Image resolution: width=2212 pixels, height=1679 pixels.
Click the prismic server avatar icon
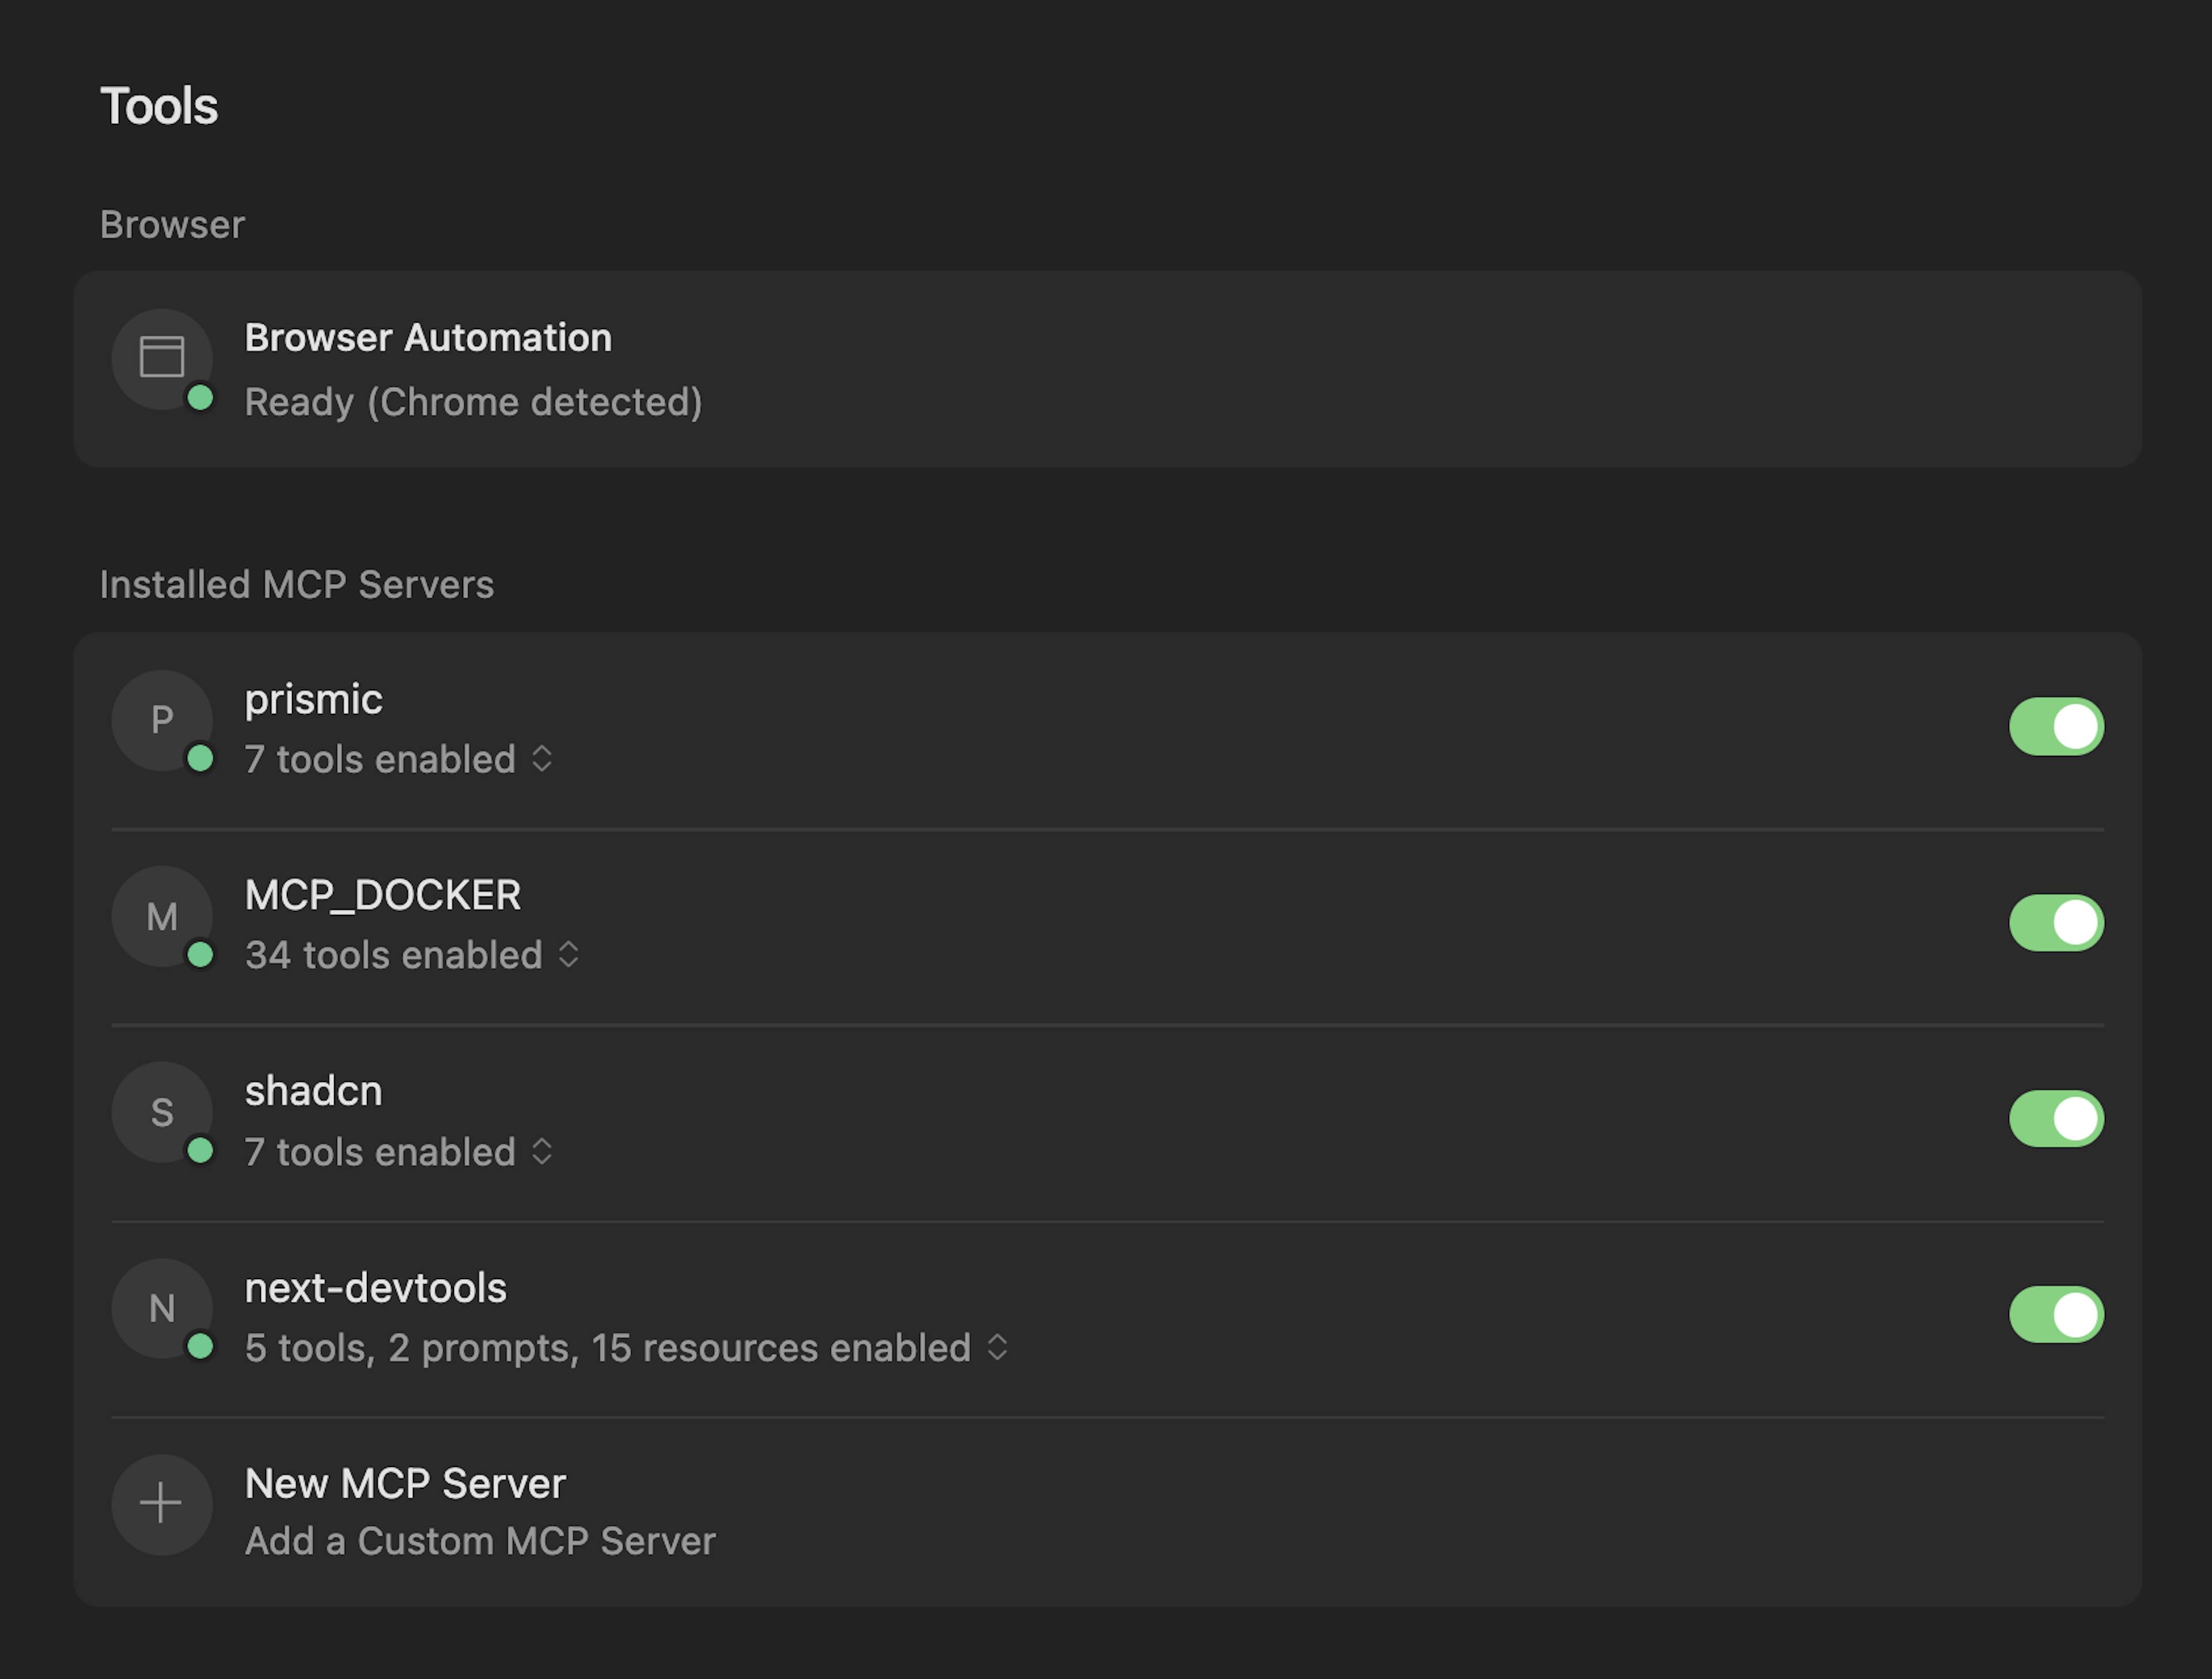click(161, 720)
